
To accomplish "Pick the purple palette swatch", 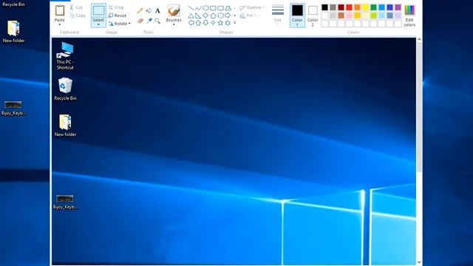I will coord(398,7).
